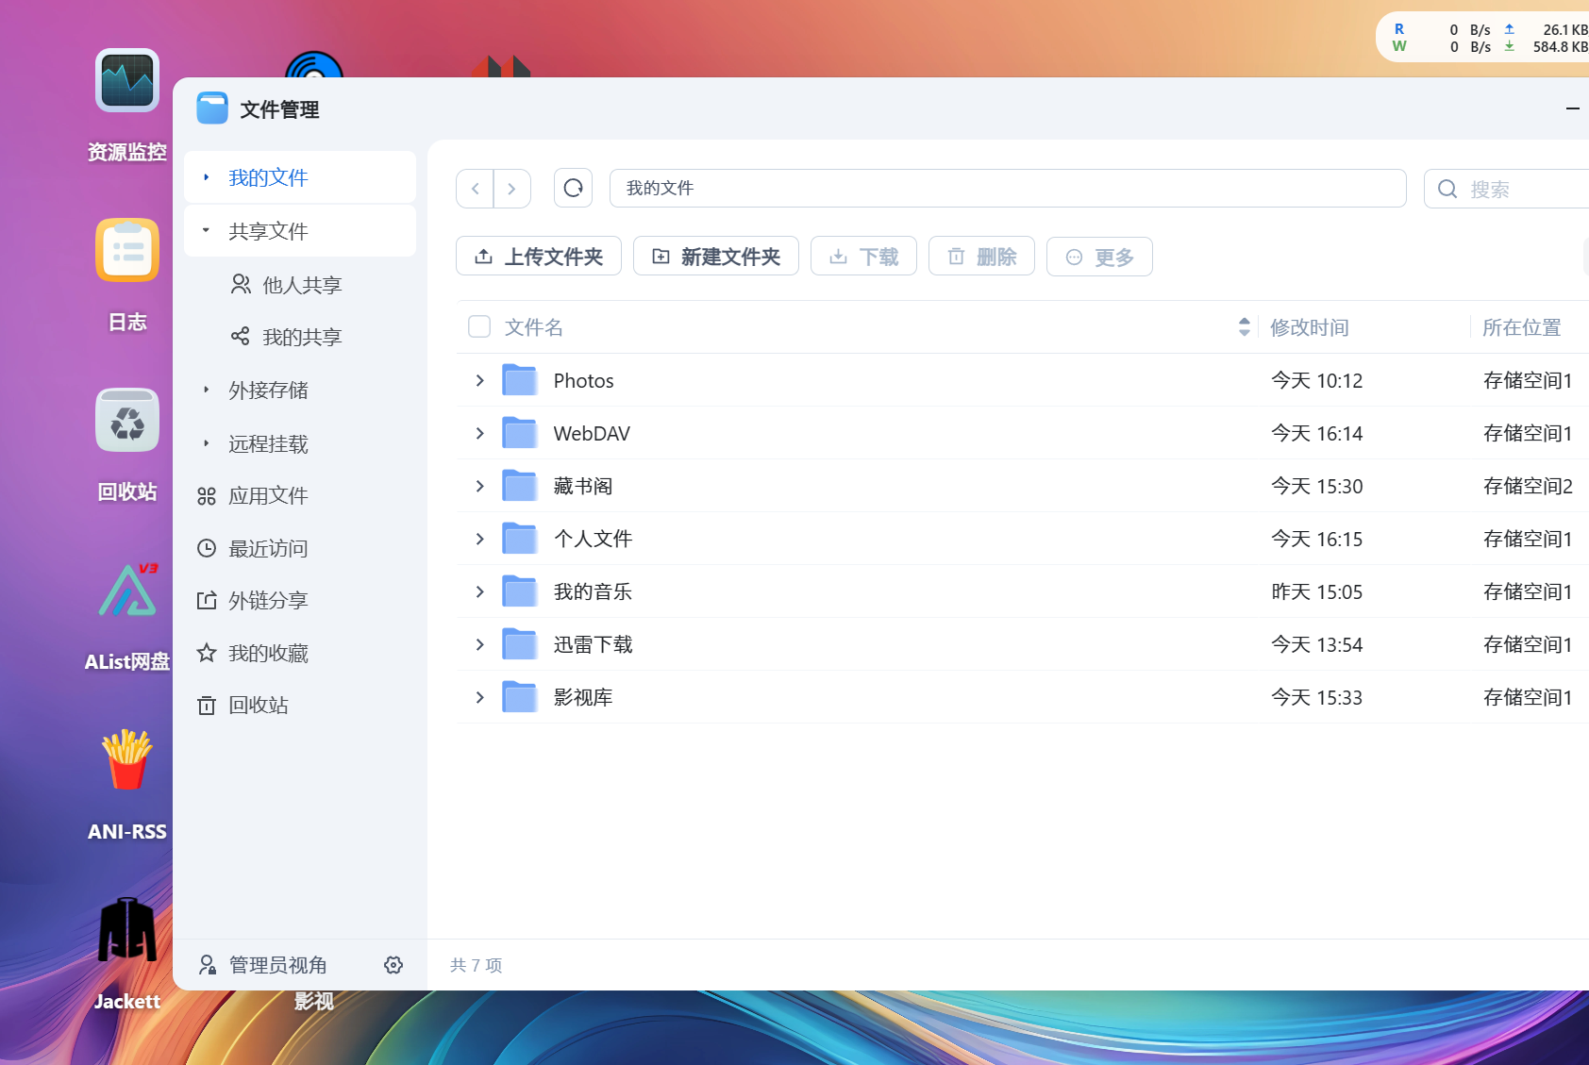The height and width of the screenshot is (1065, 1589).
Task: Collapse the 共享文件 sidebar section
Action: point(206,231)
